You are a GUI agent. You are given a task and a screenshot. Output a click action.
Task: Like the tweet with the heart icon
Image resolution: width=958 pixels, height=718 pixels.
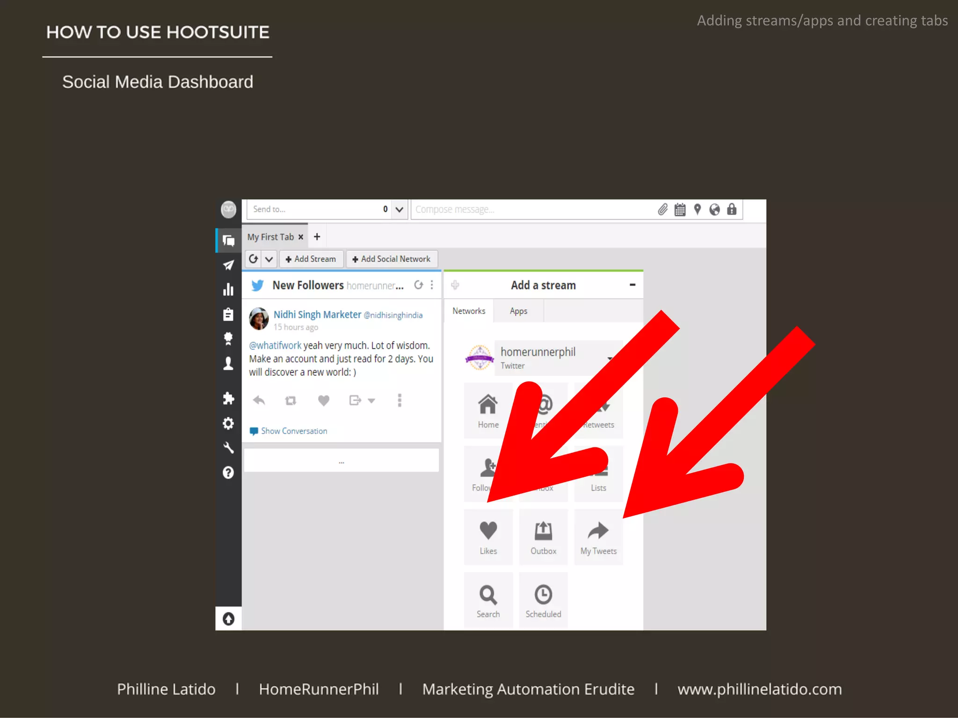(x=324, y=400)
